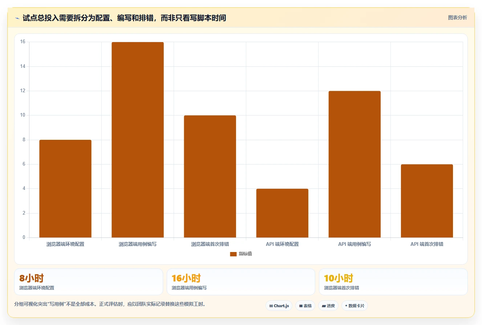Viewport: 482px width, 325px height.
Task: Click the icon inside the 表格 chip
Action: click(301, 306)
